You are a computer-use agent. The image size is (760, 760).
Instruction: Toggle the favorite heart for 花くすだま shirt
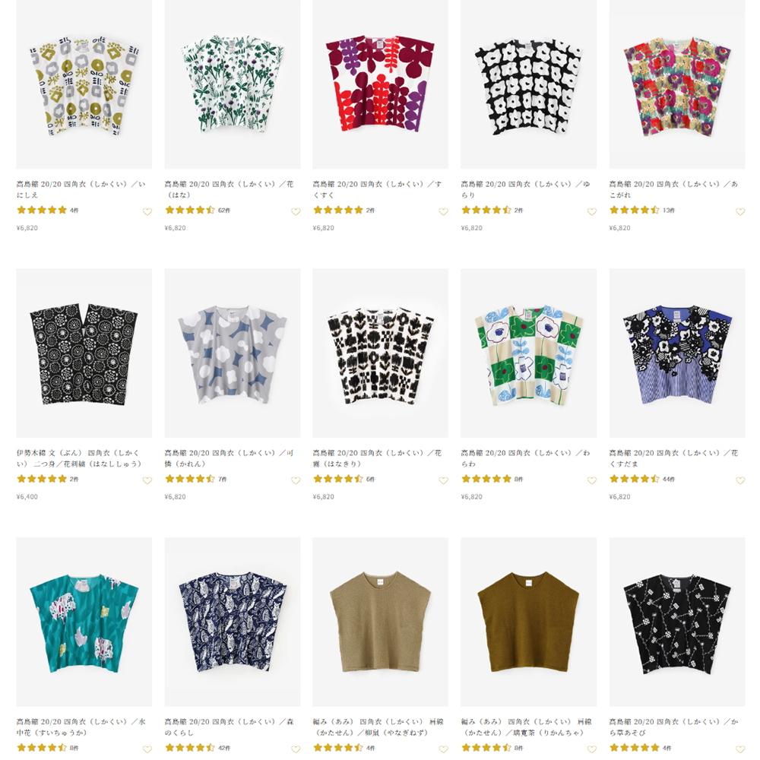739,480
